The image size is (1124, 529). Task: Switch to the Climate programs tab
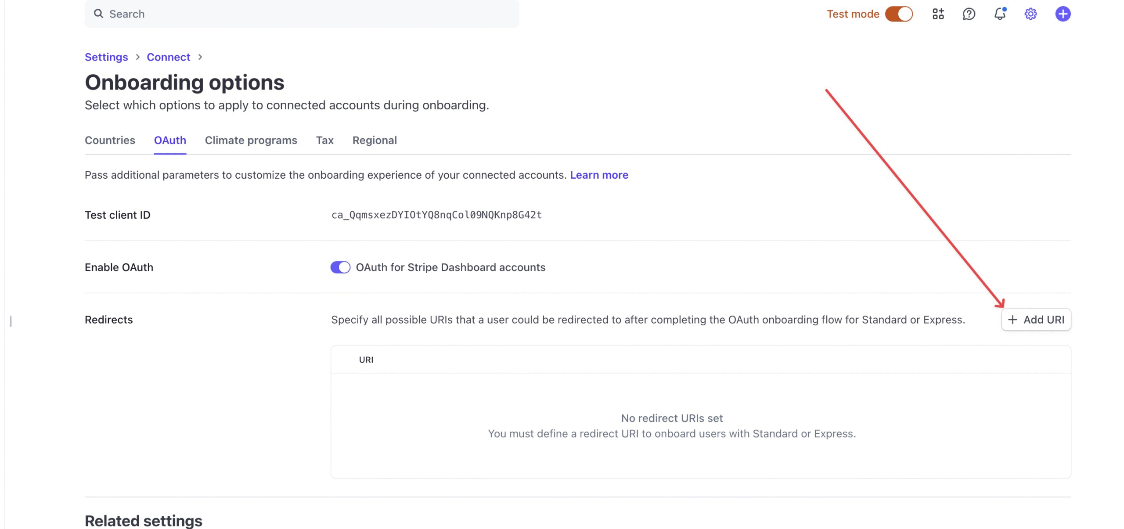[x=251, y=140]
